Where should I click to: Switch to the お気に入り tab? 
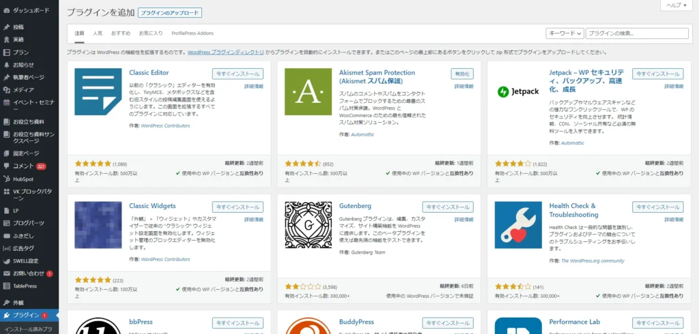click(x=151, y=33)
